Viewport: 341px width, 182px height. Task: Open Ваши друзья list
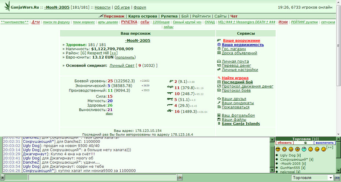pyautogui.click(x=234, y=99)
